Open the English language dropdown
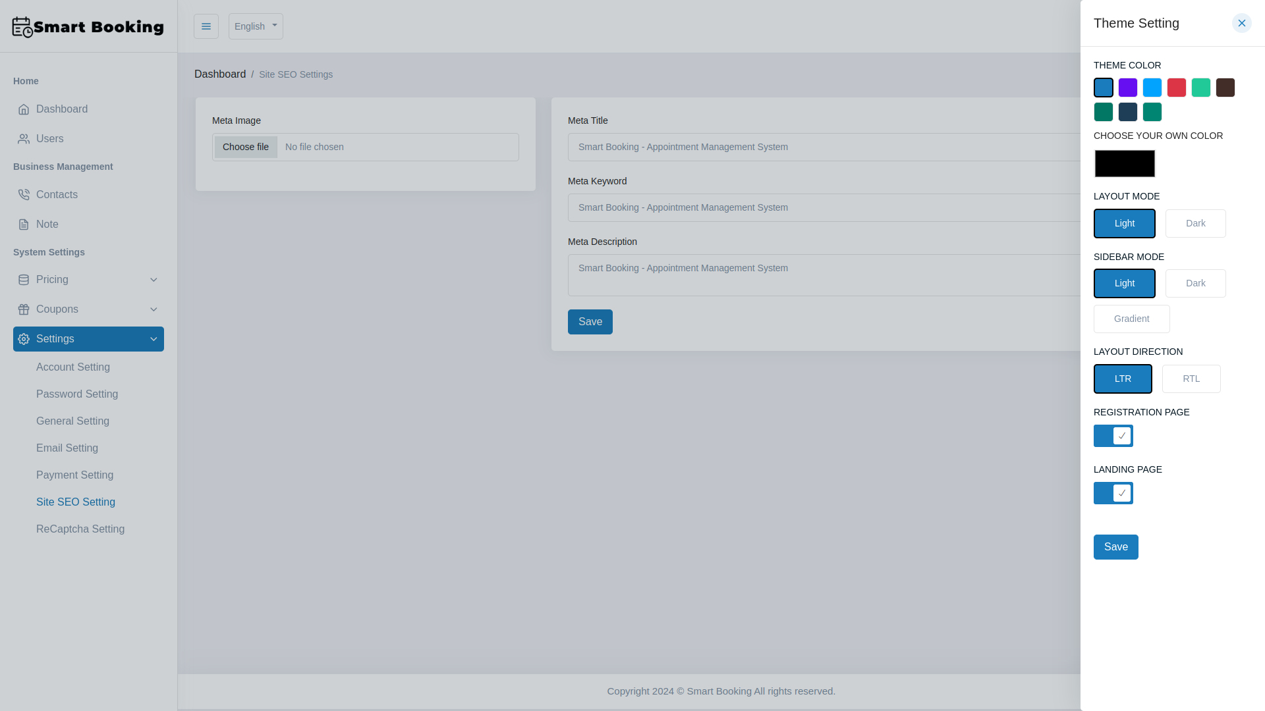1265x711 pixels. (256, 26)
